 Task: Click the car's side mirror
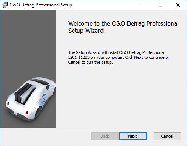pyautogui.click(x=48, y=87)
